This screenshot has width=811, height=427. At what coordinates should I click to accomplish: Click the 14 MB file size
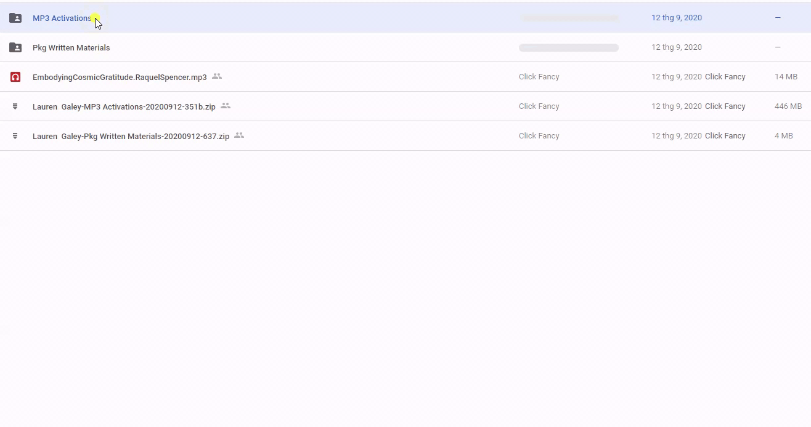coord(786,77)
